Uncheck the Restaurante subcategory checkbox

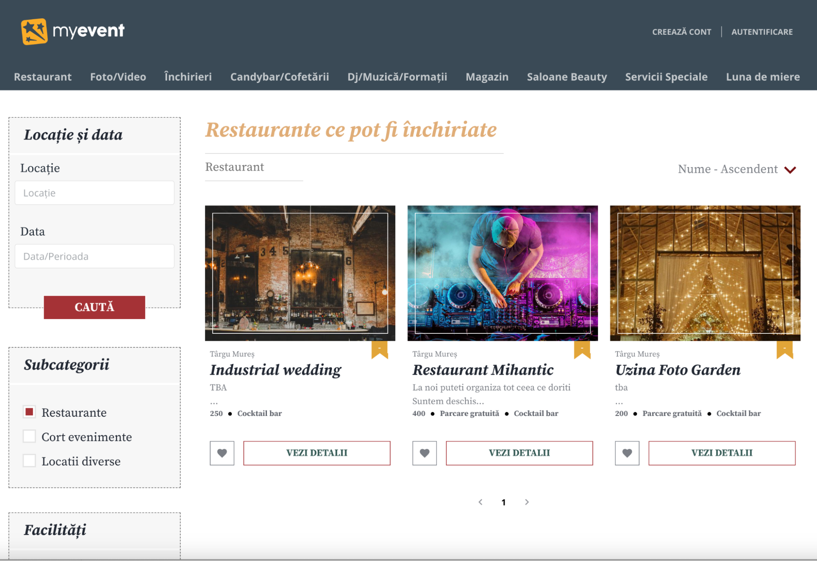[x=29, y=412]
